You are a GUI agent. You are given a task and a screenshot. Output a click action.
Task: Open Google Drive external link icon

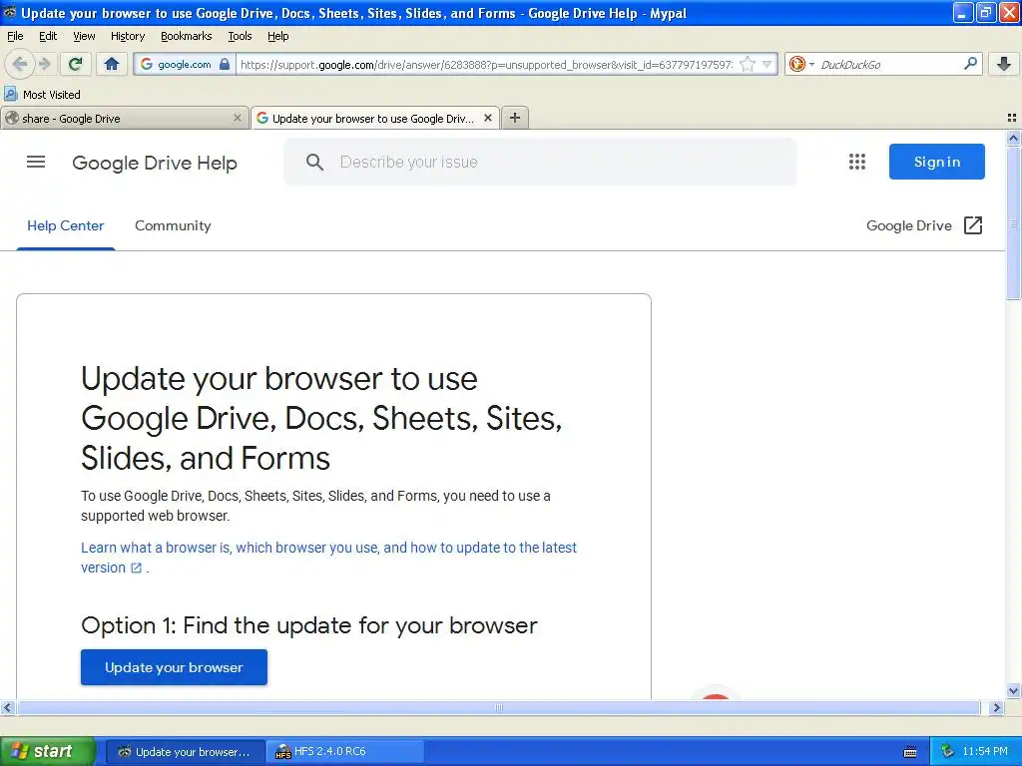tap(973, 225)
